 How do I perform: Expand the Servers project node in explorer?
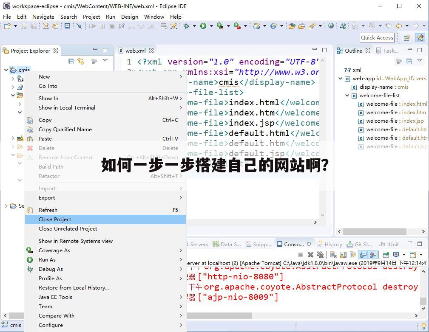point(6,206)
